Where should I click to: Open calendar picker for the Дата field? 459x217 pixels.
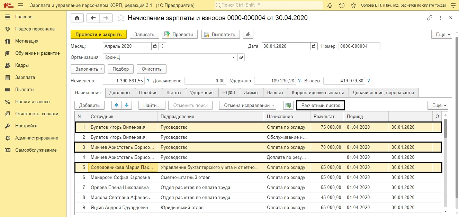[314, 46]
